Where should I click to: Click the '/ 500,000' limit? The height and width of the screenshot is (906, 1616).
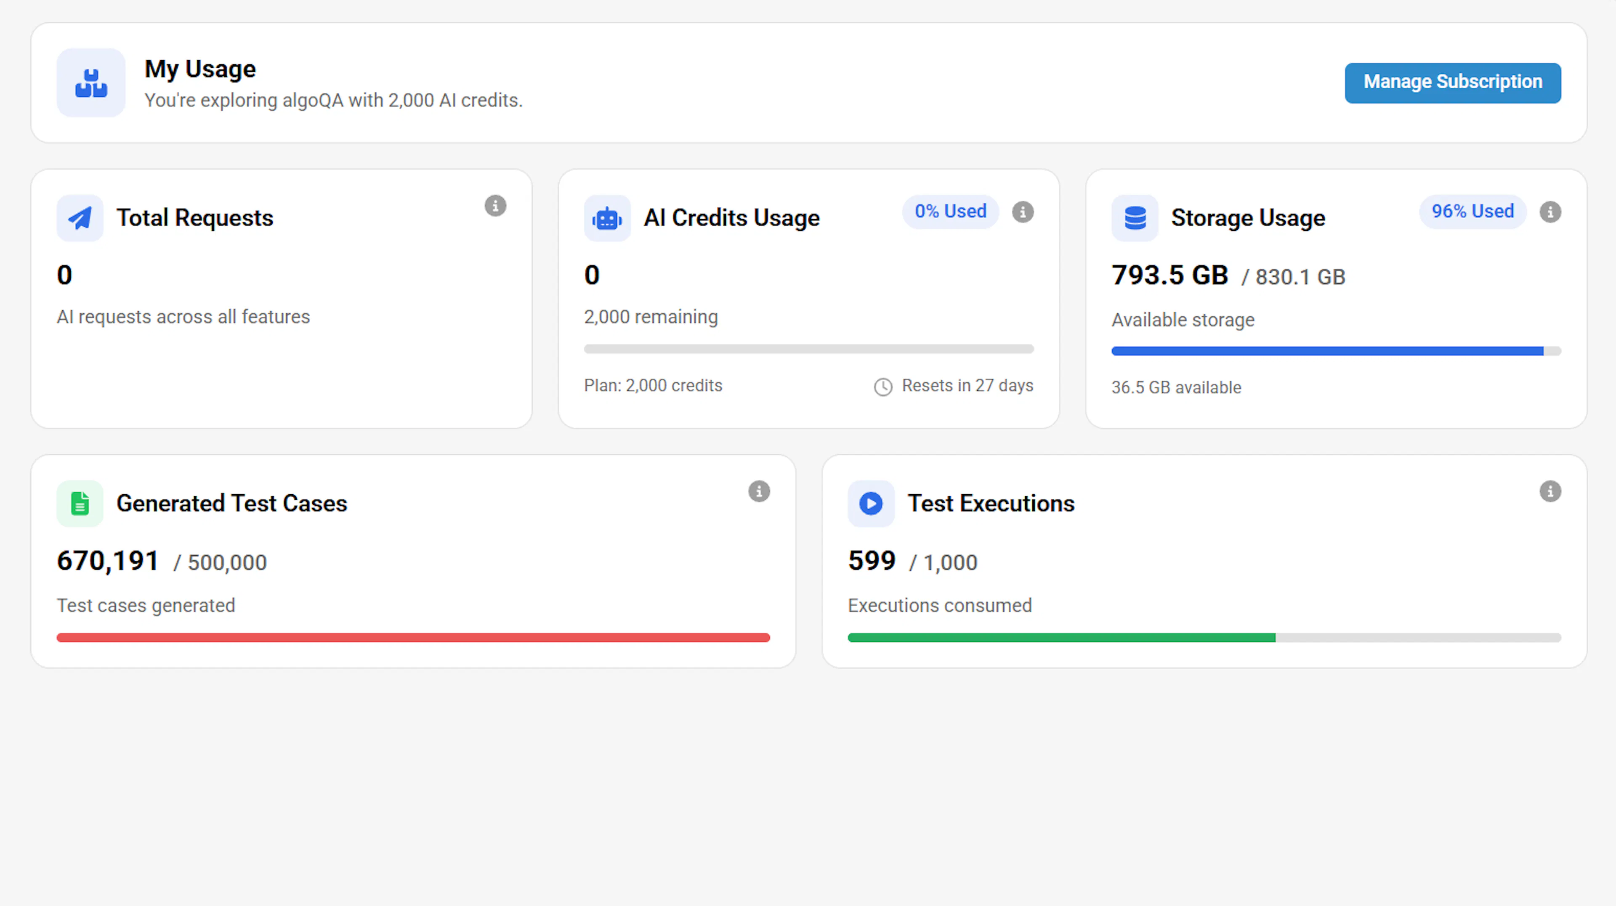[x=220, y=563]
